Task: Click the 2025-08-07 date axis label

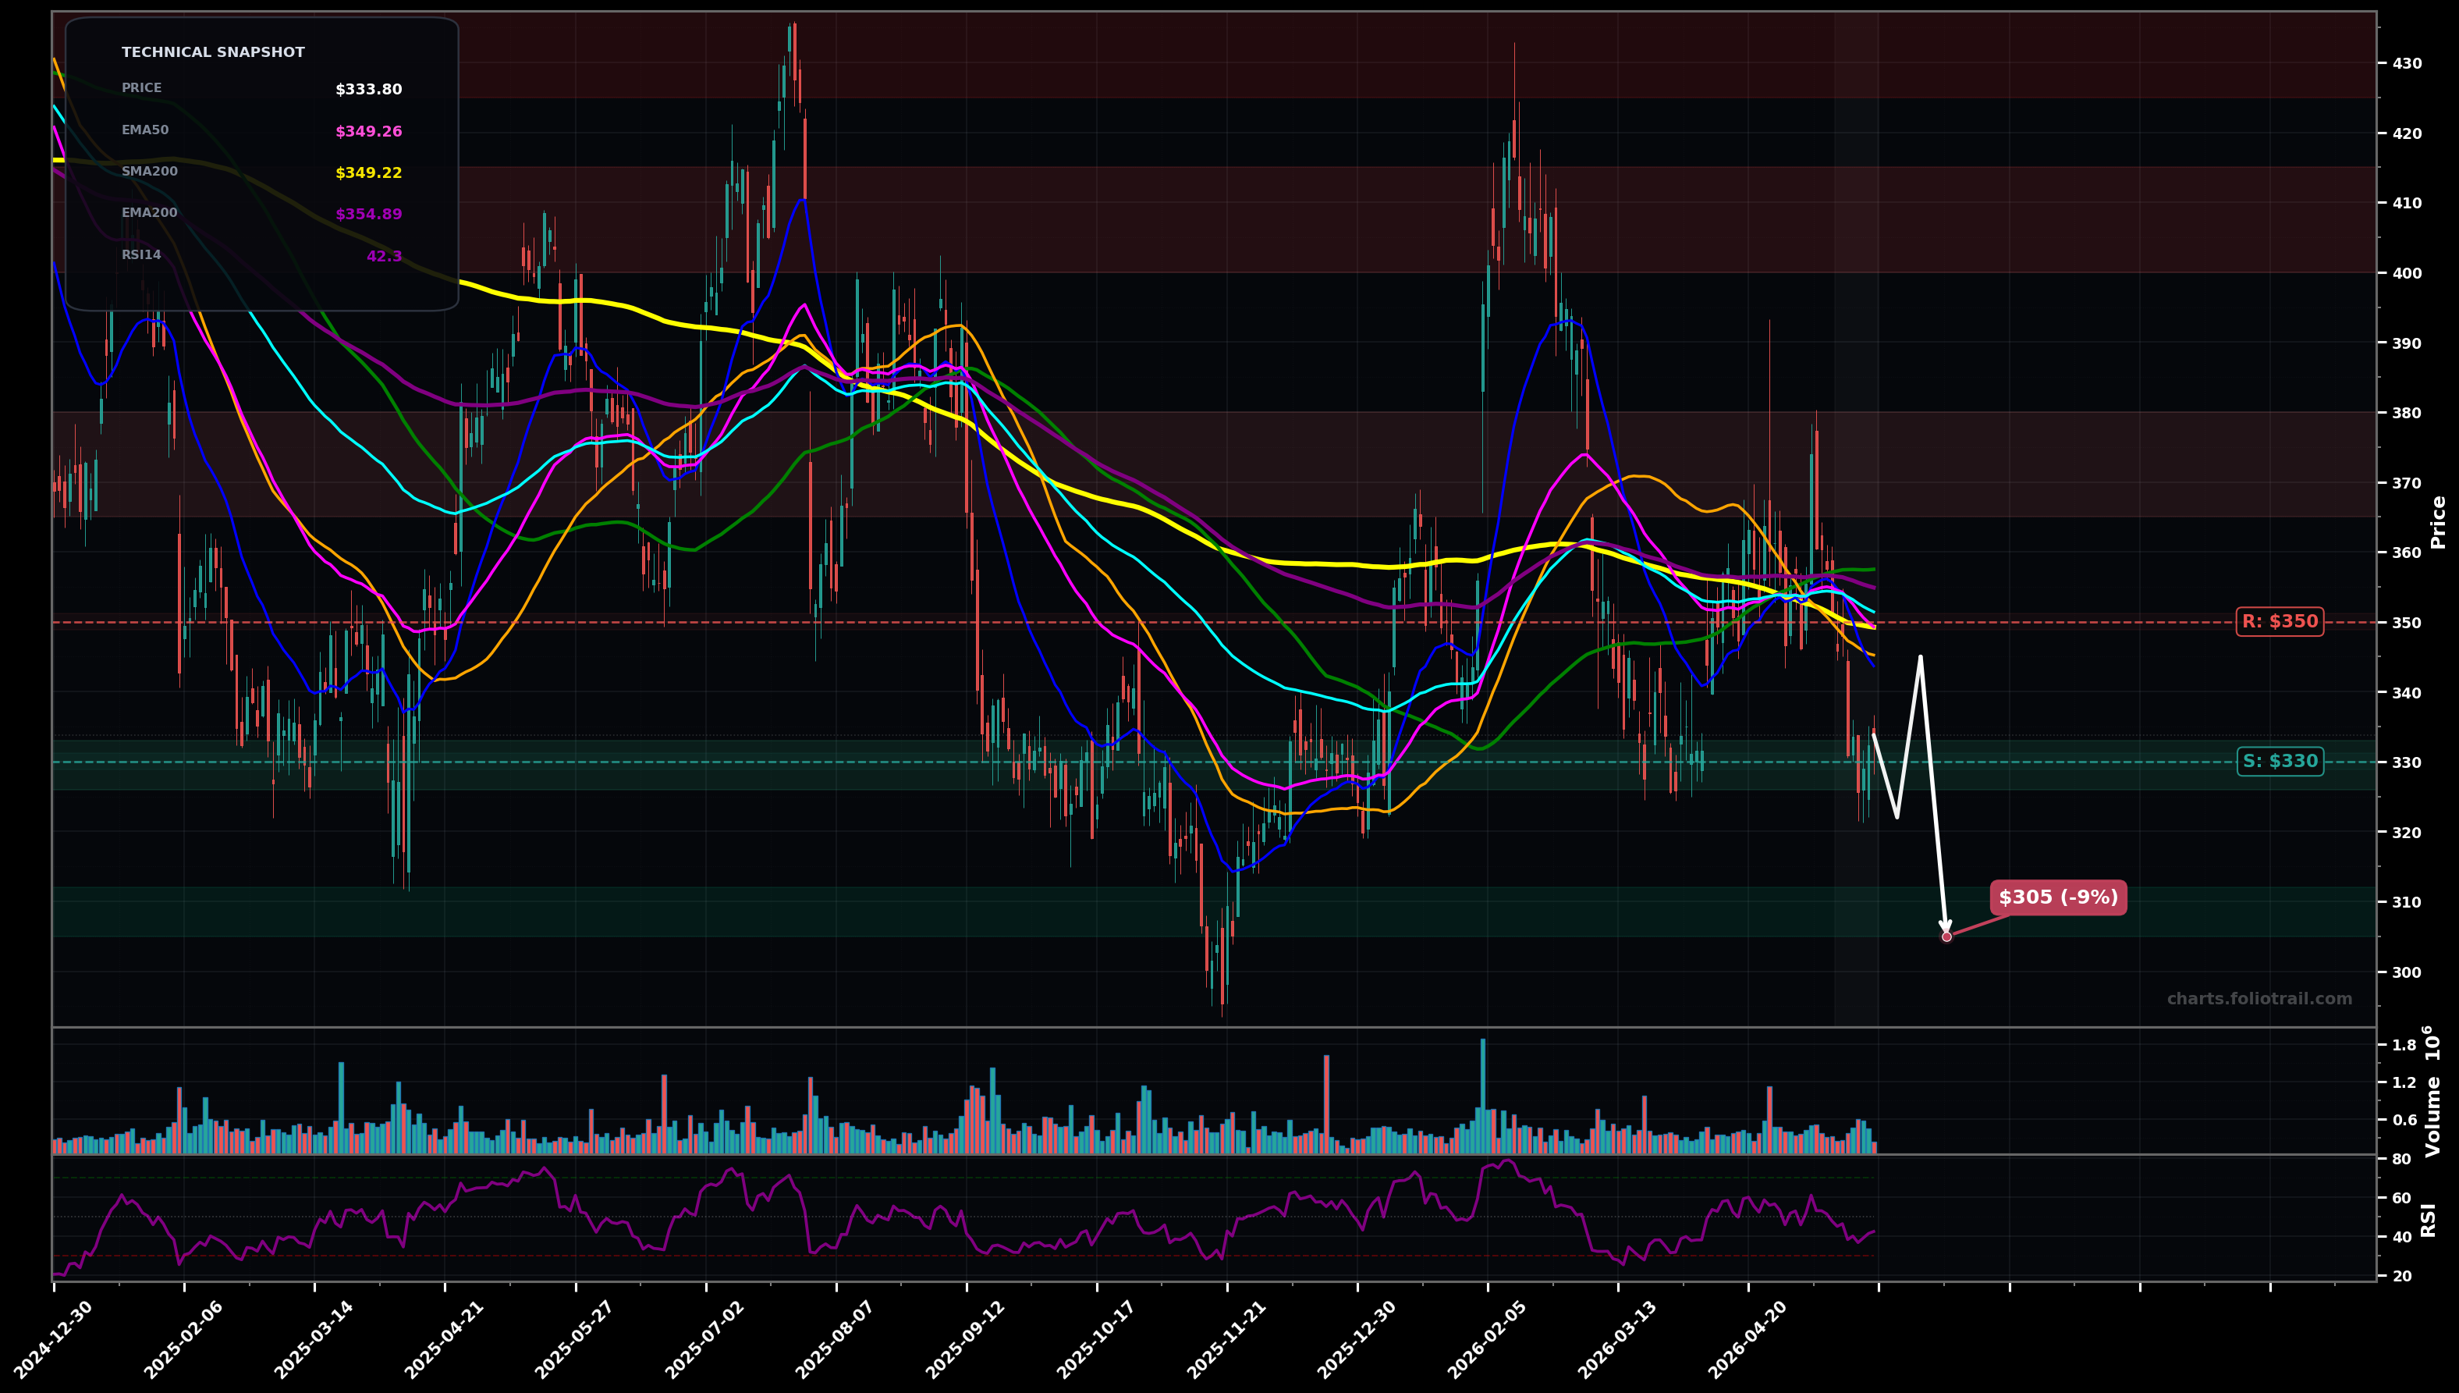Action: (x=835, y=1339)
